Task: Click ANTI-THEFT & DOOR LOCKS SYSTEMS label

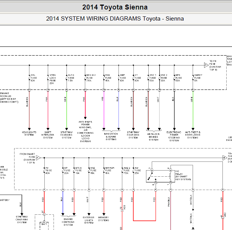Action: pos(193,135)
